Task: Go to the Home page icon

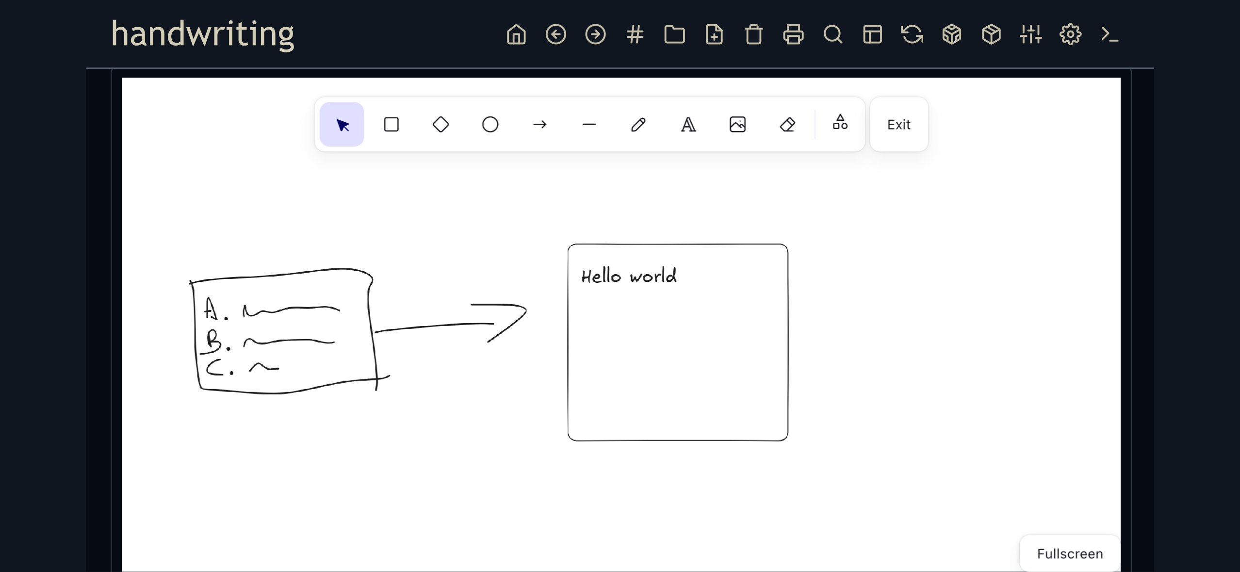Action: [516, 34]
